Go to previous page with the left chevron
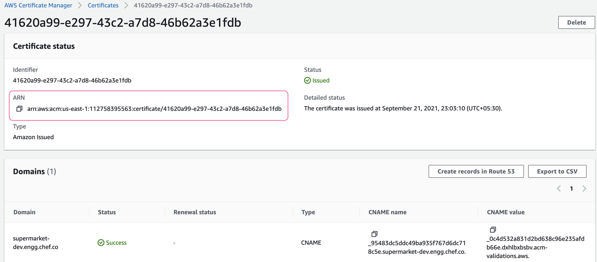This screenshot has height=262, width=597. click(x=559, y=188)
